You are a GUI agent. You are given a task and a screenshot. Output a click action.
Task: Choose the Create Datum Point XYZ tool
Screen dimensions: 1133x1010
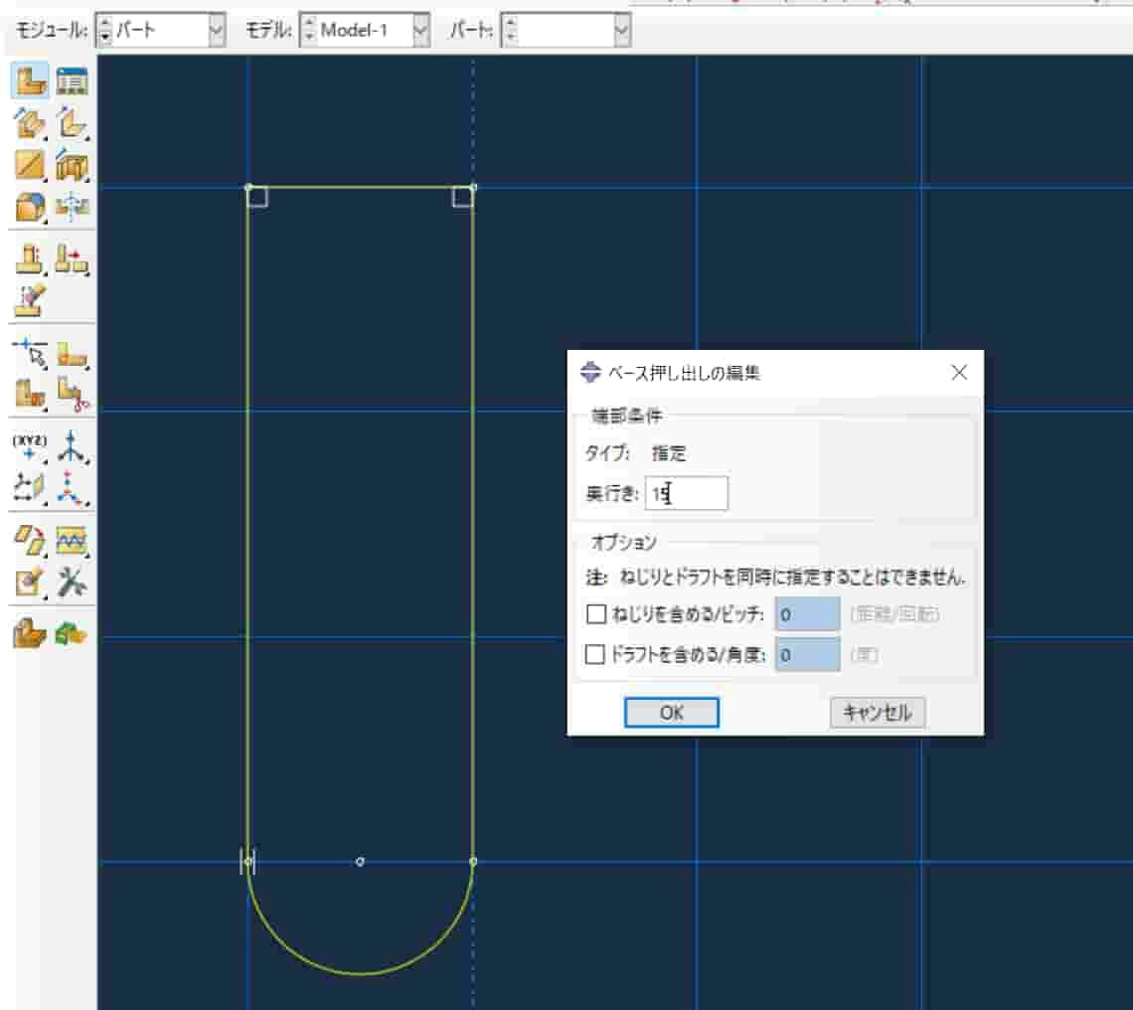coord(30,446)
